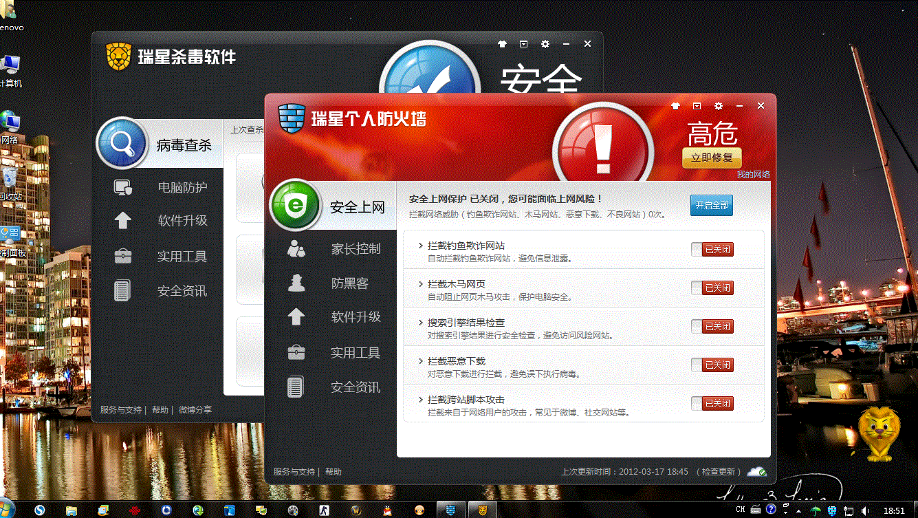Toggle 拦截恶意下载 switch on

(712, 365)
